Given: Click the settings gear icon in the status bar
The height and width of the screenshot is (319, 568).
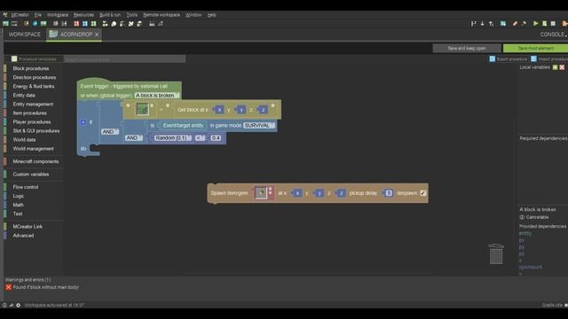Looking at the screenshot, I should point(18,305).
